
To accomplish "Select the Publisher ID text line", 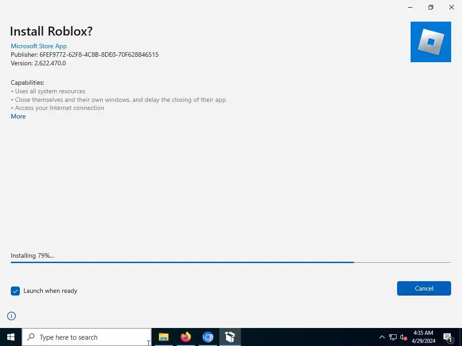I will point(84,55).
